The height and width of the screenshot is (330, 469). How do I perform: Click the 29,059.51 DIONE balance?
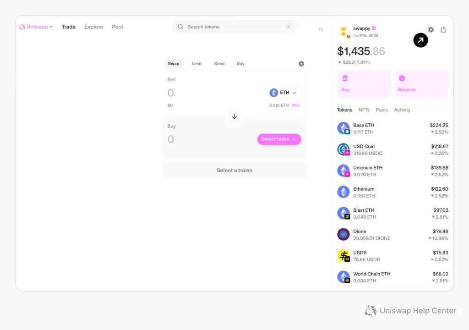372,238
